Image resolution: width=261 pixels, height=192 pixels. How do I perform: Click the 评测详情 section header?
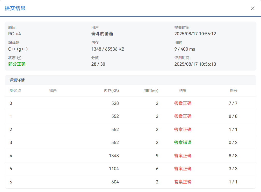(17, 80)
